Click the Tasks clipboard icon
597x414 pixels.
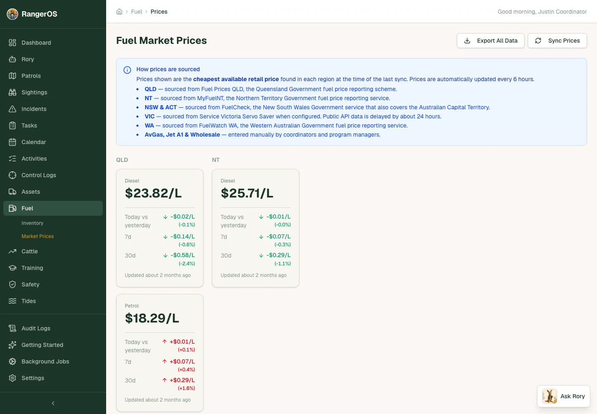[x=12, y=125]
